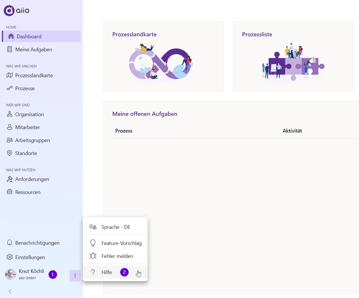Go to Prozesse in the sidebar
The width and height of the screenshot is (359, 298).
tap(41, 88)
